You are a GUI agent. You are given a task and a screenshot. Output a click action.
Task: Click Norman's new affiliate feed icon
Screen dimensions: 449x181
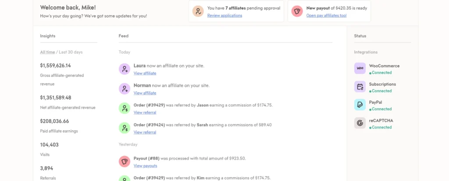(125, 89)
